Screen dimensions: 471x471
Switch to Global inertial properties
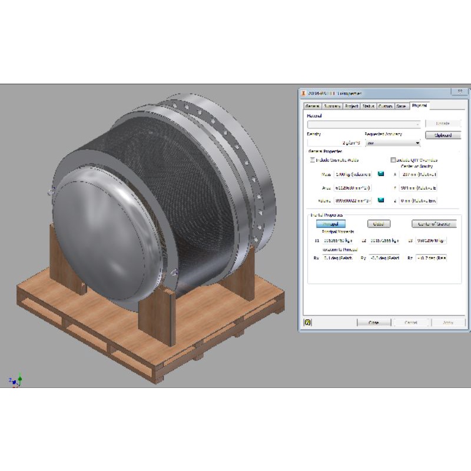pos(379,224)
